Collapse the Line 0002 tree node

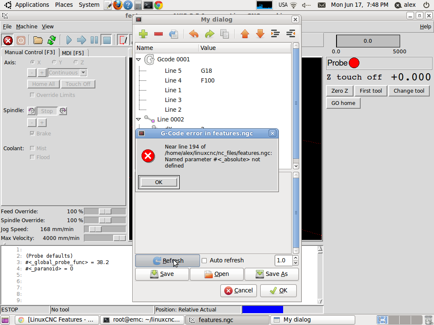point(139,119)
